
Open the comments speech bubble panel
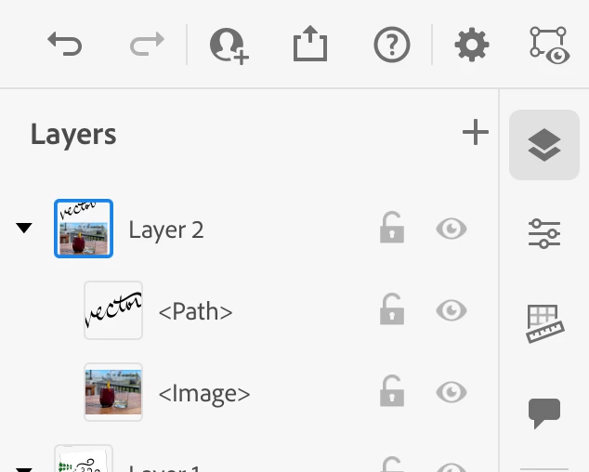pos(544,413)
